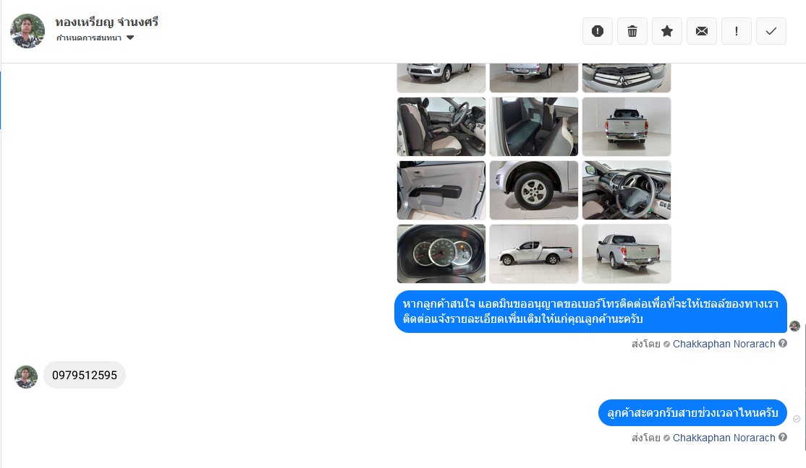Open the กำหนดการสนทนา menu label
Screen dimensions: 806x468
click(x=88, y=38)
